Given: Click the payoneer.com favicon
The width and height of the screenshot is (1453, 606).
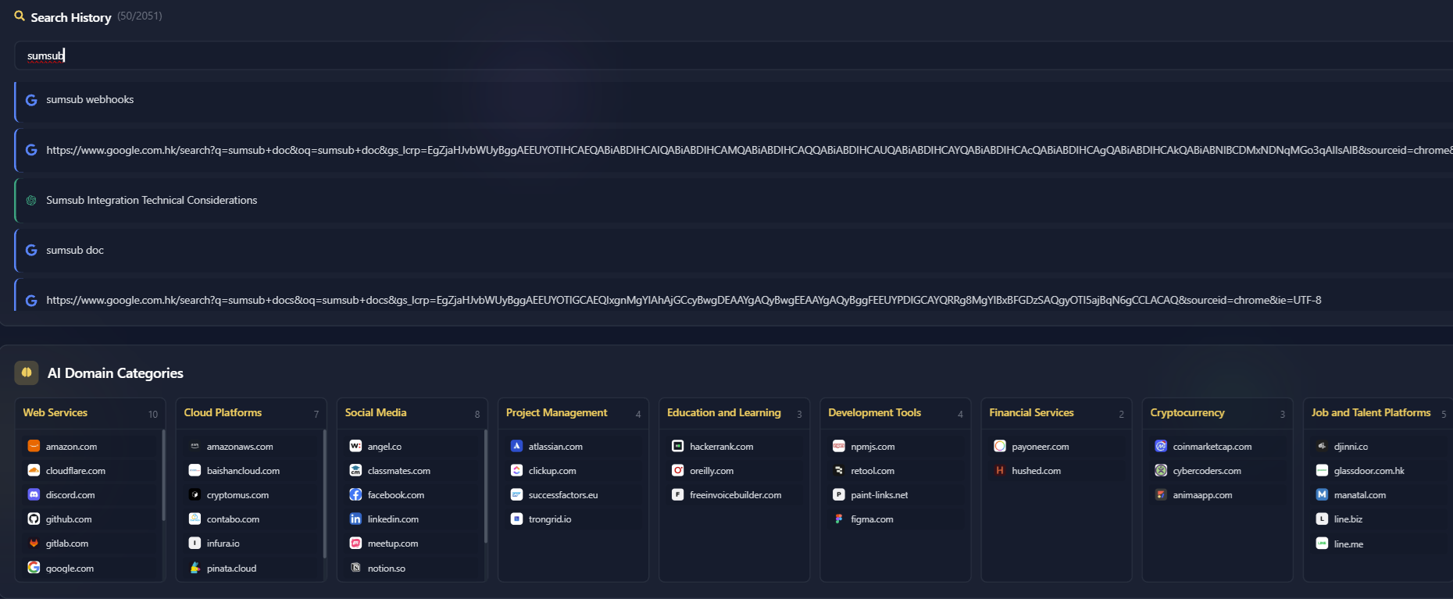Looking at the screenshot, I should (x=999, y=446).
